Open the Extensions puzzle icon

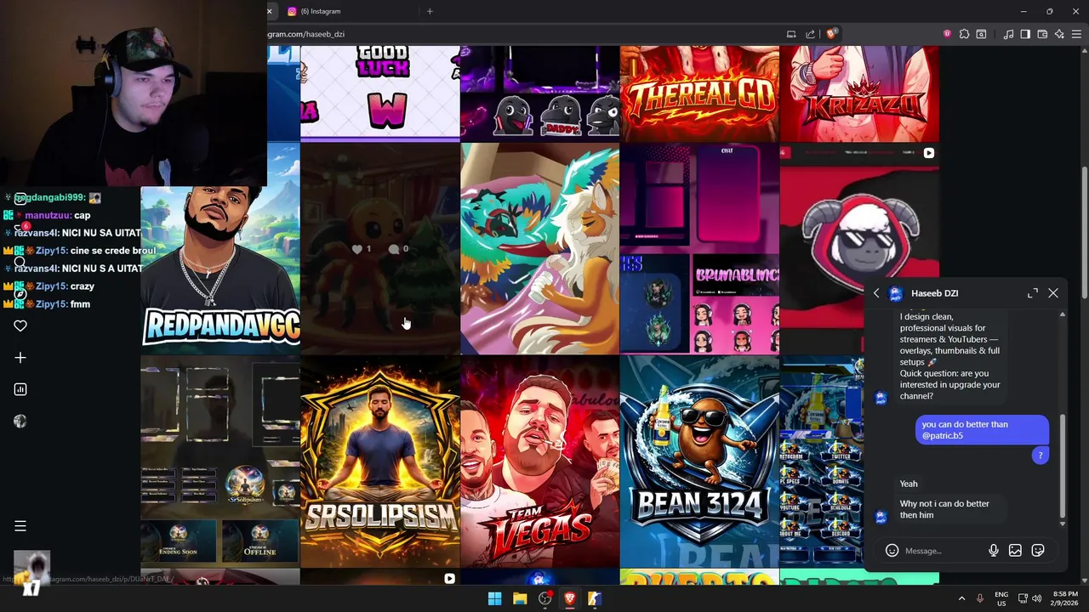[x=964, y=34]
